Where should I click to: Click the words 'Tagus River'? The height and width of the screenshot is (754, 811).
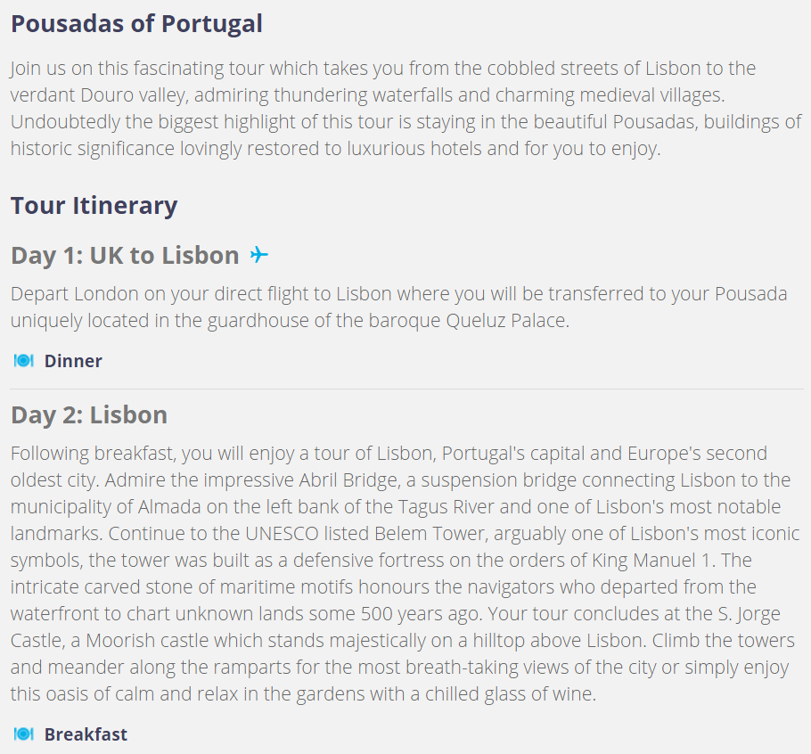coord(446,507)
